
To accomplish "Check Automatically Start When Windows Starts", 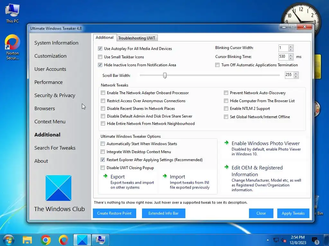I will coord(102,144).
